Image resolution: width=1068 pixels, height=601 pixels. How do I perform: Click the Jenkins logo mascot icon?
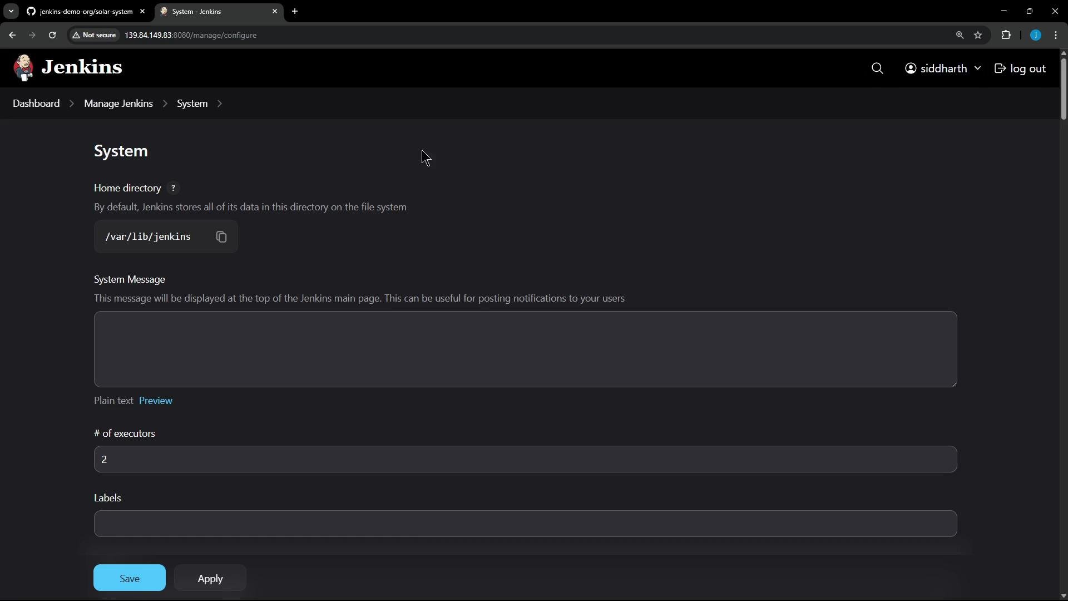coord(23,68)
